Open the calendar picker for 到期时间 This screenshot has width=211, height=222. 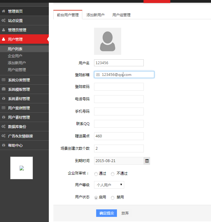(x=147, y=161)
